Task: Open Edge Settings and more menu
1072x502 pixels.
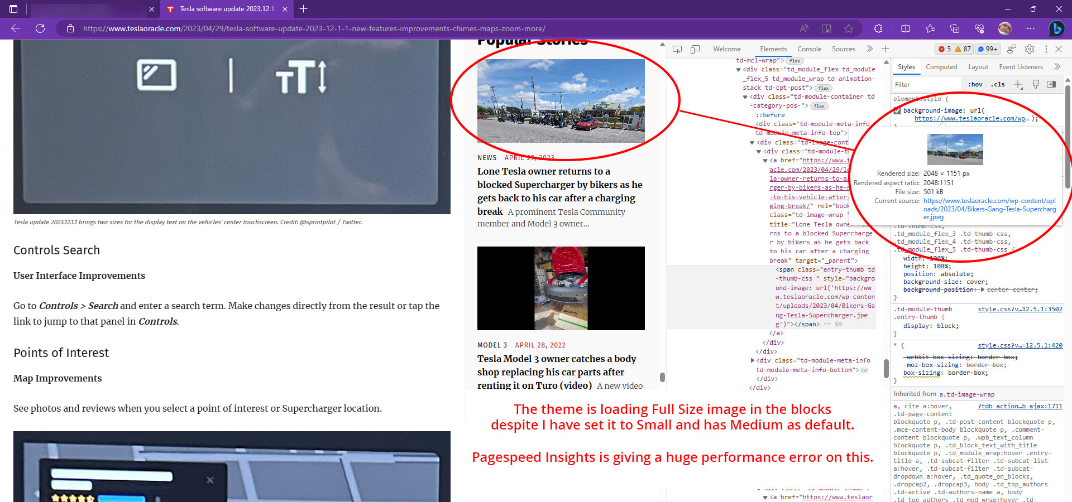Action: 1031,28
